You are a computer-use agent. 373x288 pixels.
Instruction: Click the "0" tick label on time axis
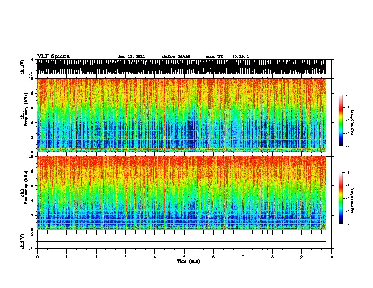(x=37, y=257)
